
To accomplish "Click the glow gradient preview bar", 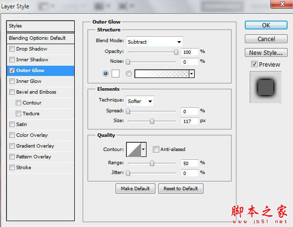I will pos(162,74).
